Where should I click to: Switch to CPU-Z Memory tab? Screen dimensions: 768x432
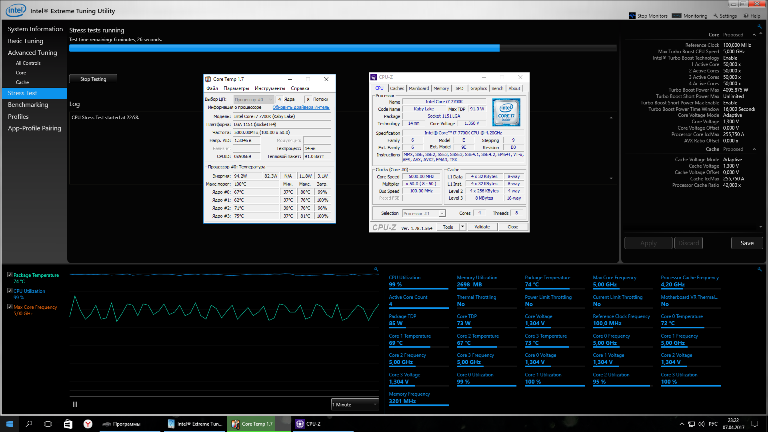(x=441, y=88)
